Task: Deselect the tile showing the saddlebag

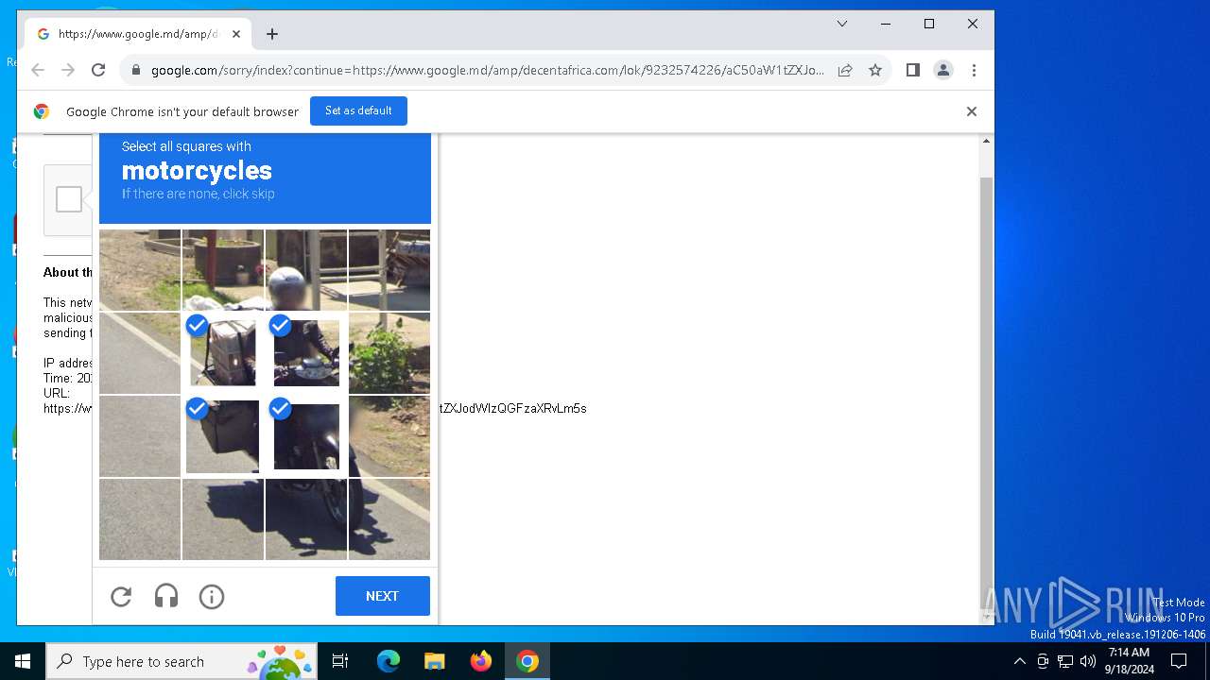Action: click(223, 436)
